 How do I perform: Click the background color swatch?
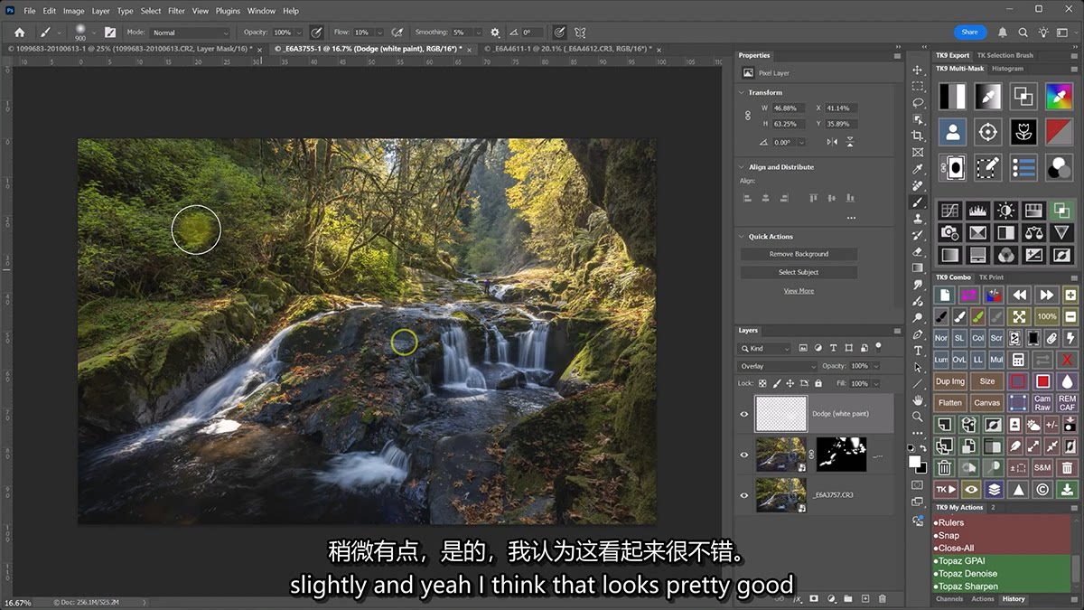921,467
